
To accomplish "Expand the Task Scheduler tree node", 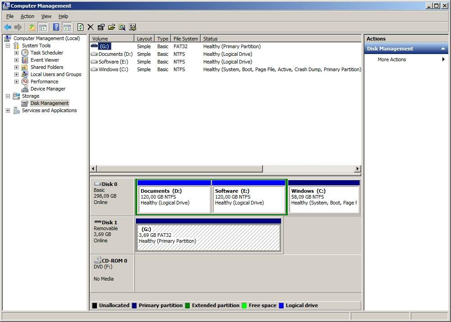I will [x=16, y=53].
